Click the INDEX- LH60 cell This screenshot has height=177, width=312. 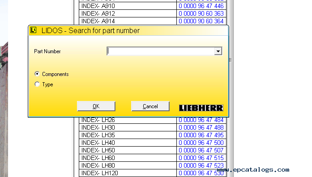(x=128, y=158)
